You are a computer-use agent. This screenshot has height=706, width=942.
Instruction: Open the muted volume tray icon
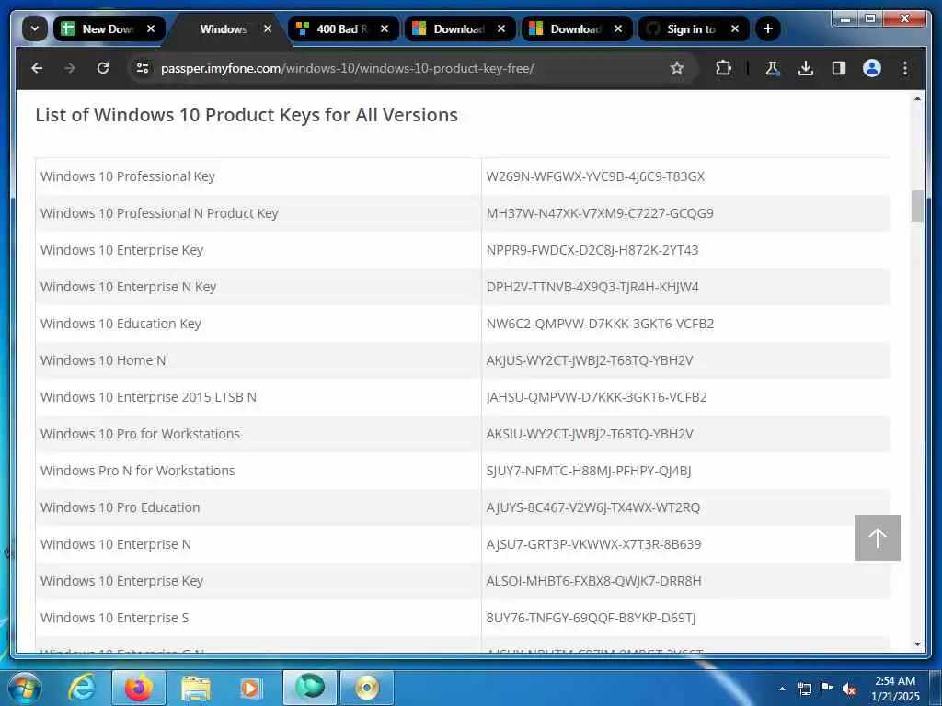point(849,689)
